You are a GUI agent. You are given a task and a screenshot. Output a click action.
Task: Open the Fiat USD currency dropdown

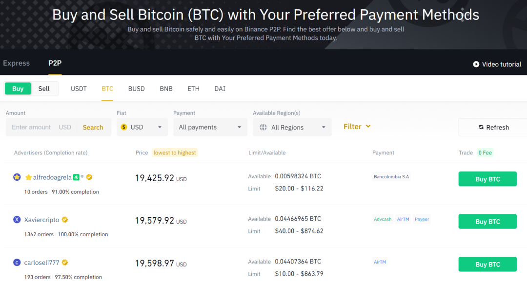pyautogui.click(x=142, y=127)
